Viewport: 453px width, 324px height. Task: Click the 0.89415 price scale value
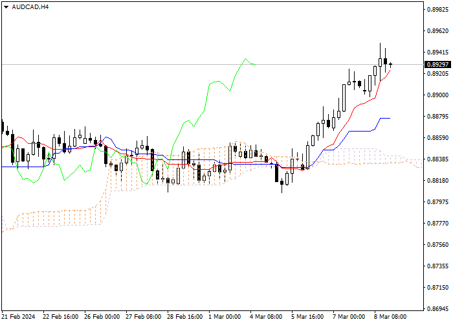click(x=437, y=52)
